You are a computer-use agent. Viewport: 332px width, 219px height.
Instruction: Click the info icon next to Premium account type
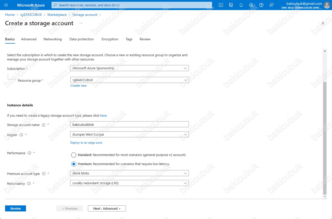(44, 174)
